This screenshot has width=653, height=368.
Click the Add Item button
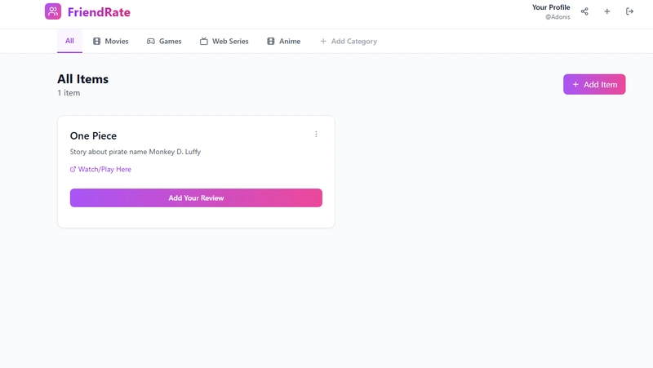[x=594, y=85]
